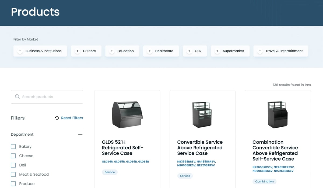Image resolution: width=323 pixels, height=188 pixels.
Task: Filter by Education market
Action: tap(122, 51)
